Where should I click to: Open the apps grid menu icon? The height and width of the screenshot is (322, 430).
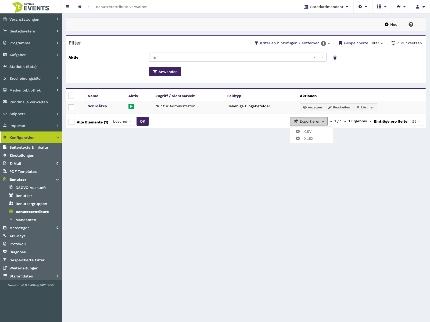(x=382, y=7)
